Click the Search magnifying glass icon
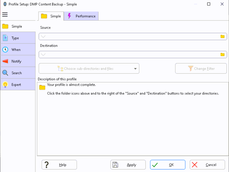Image resolution: width=229 pixels, height=172 pixels. tap(5, 73)
